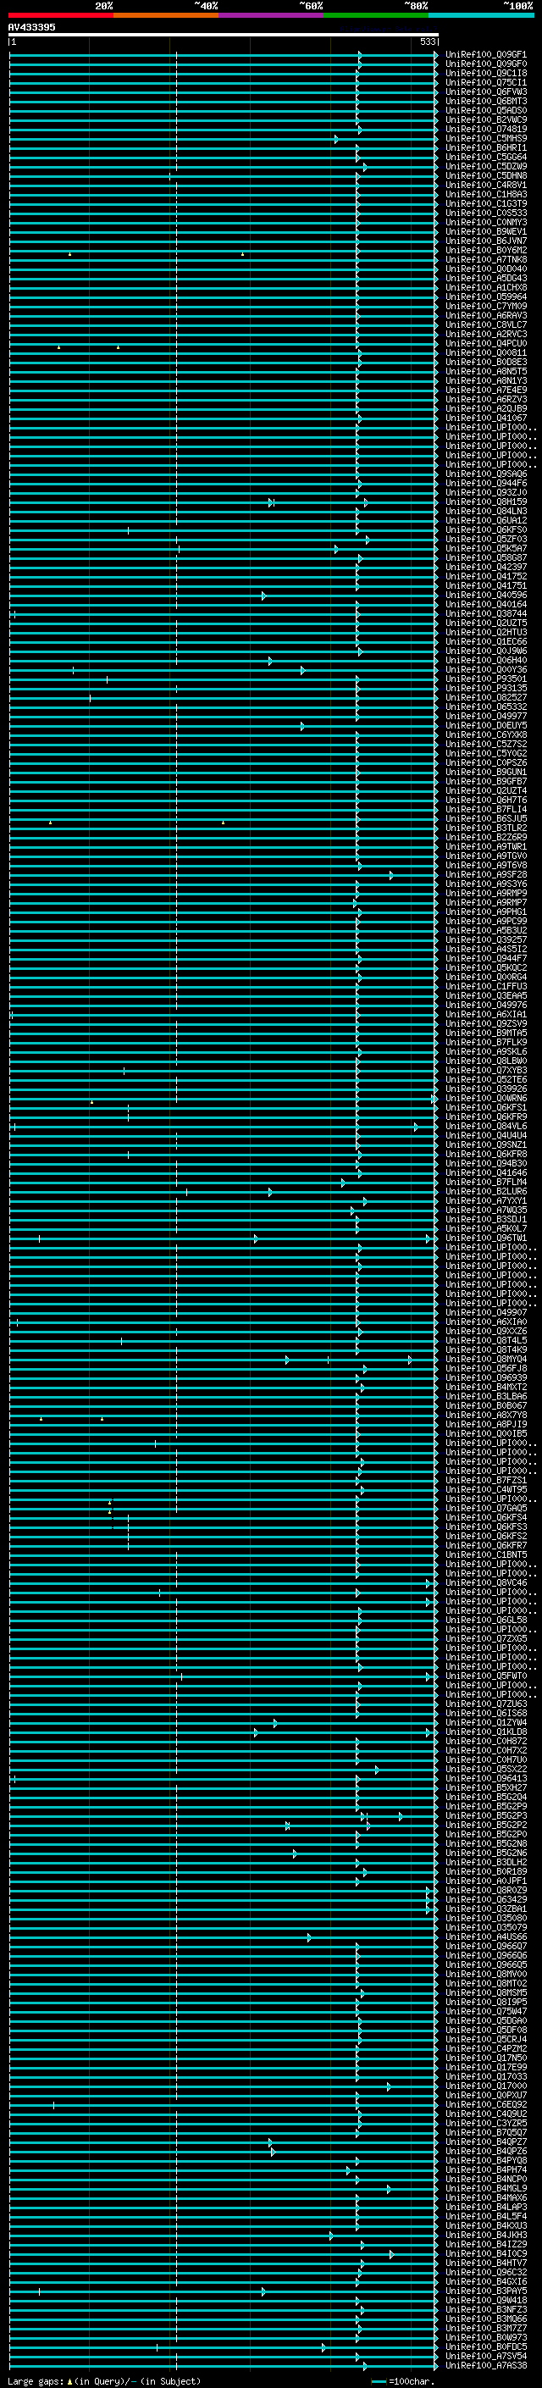Viewport: 542px width, 2388px height.
Task: Open hit UniRef100_Q6BMT3
Action: (x=486, y=101)
